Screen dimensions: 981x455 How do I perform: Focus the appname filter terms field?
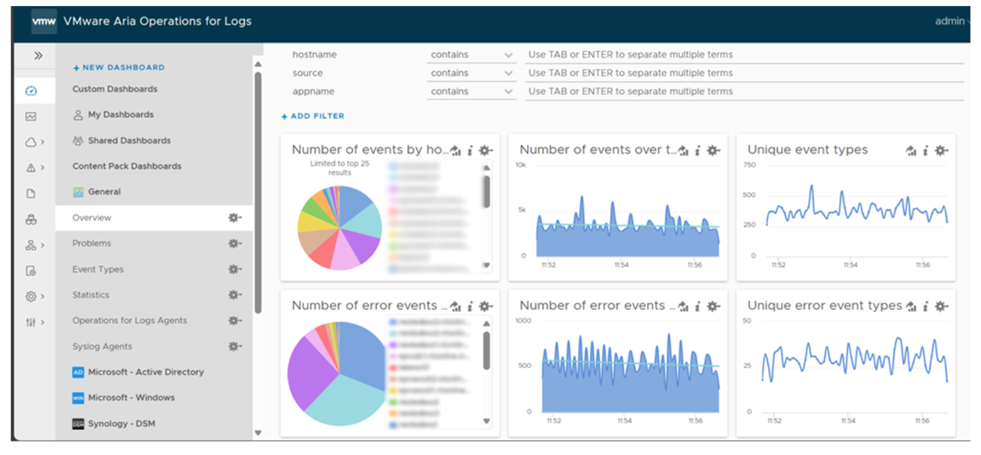pos(744,92)
